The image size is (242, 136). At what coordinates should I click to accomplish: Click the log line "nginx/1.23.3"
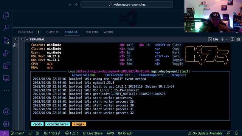tap(104, 83)
